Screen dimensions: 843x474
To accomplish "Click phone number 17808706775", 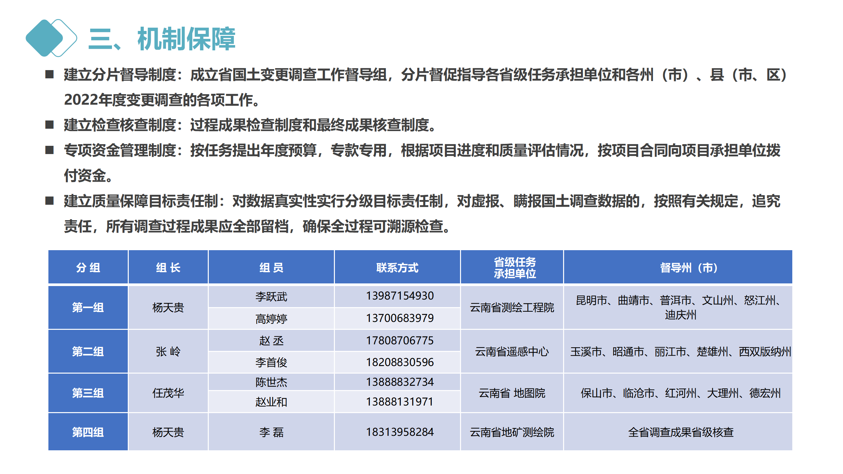I will click(400, 340).
